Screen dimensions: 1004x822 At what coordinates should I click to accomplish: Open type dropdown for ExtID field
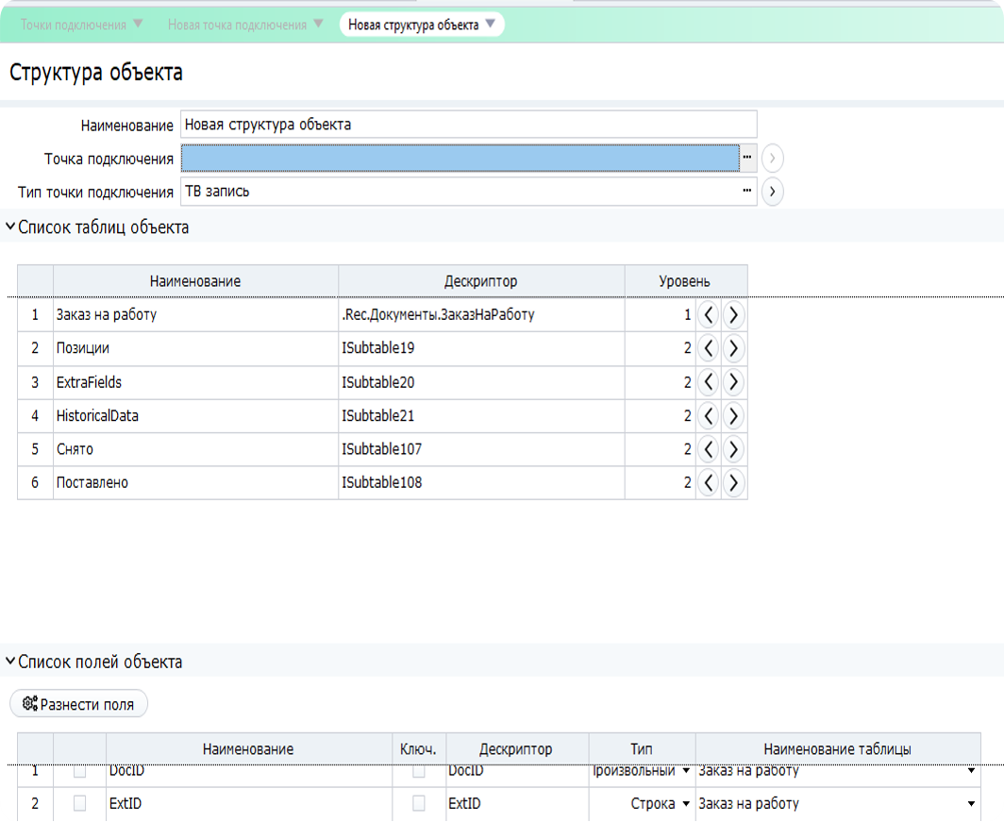tap(685, 804)
